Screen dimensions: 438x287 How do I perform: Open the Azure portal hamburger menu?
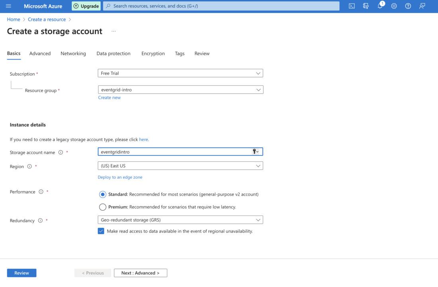(x=8, y=6)
